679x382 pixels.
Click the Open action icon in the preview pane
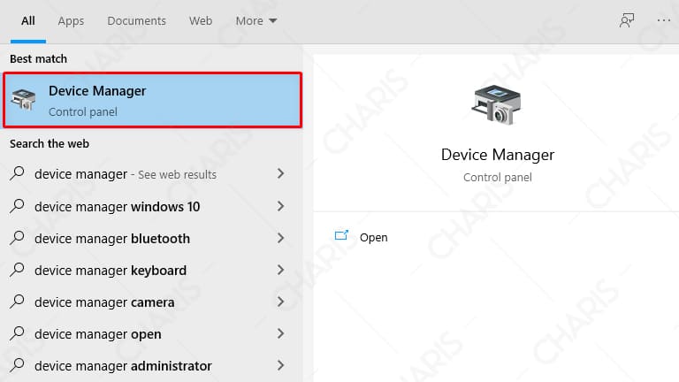(x=341, y=235)
